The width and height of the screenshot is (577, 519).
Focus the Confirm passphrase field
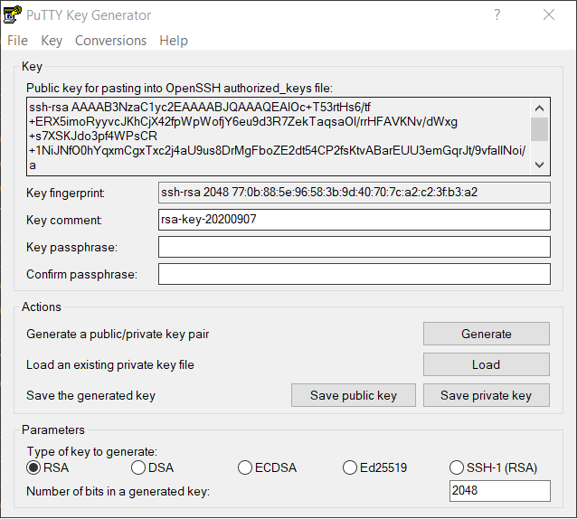point(355,274)
